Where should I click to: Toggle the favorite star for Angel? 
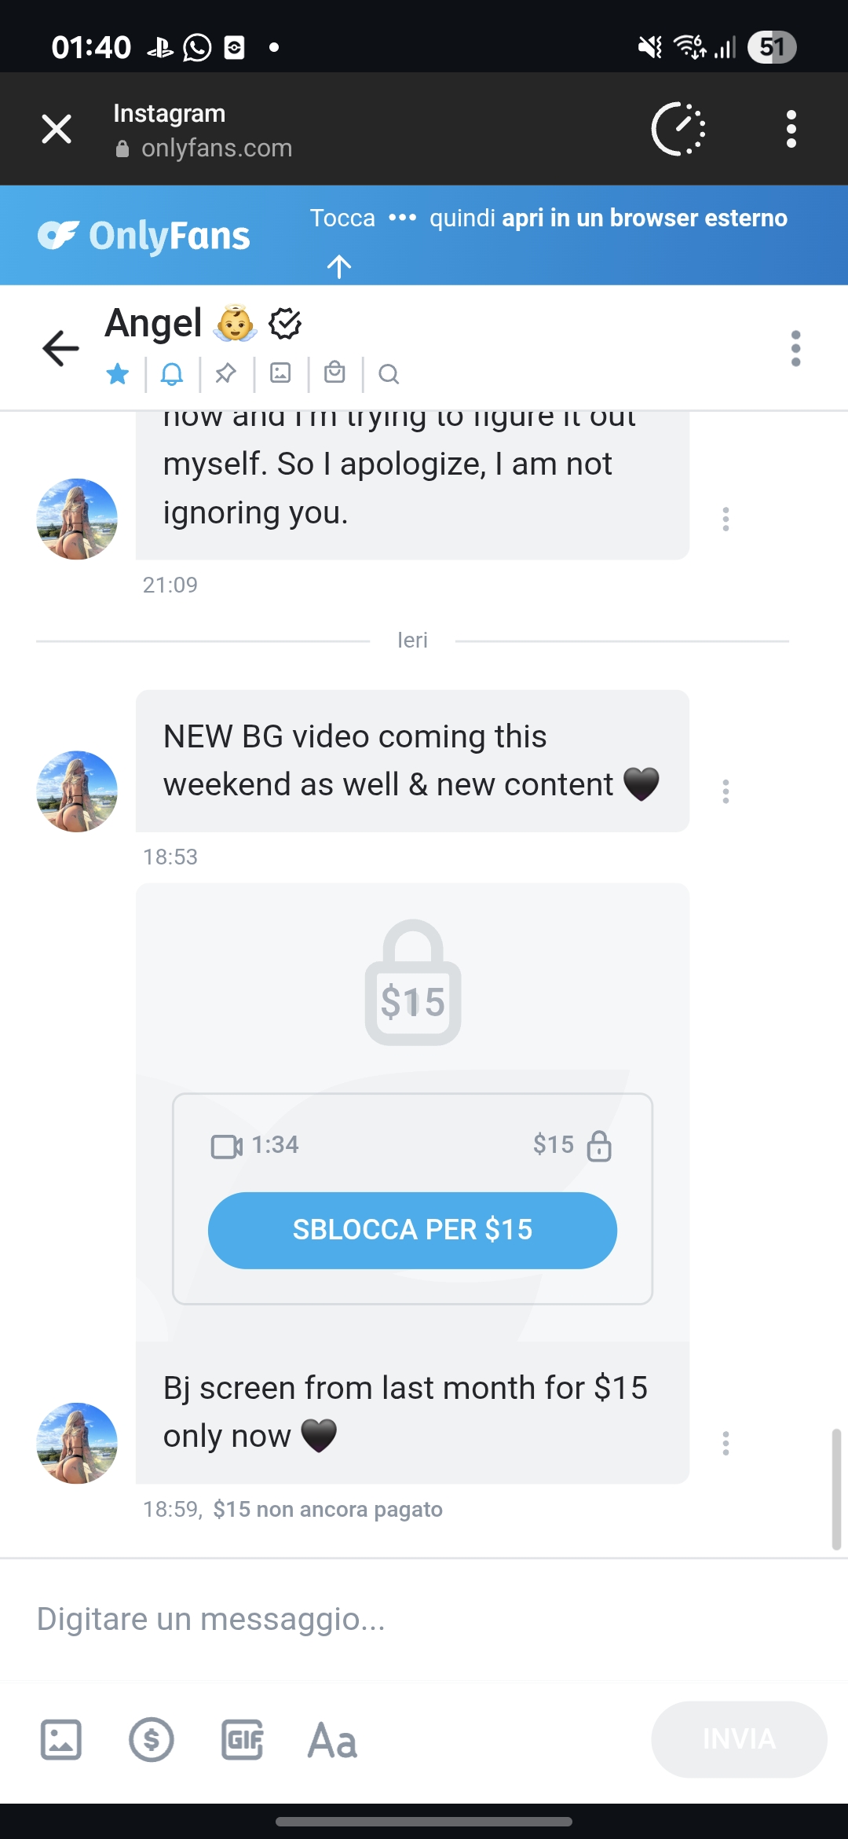118,374
